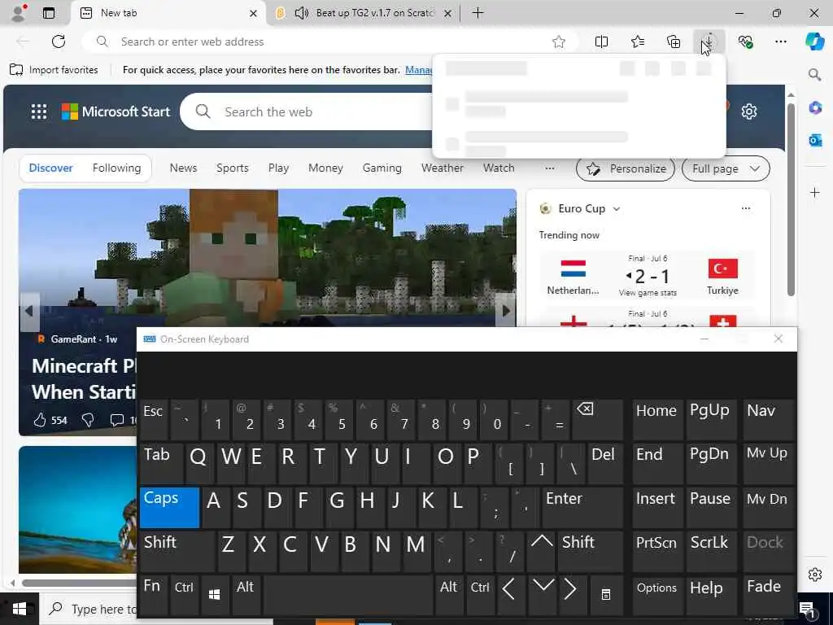Open the Outlook sidebar icon
833x625 pixels.
click(815, 140)
